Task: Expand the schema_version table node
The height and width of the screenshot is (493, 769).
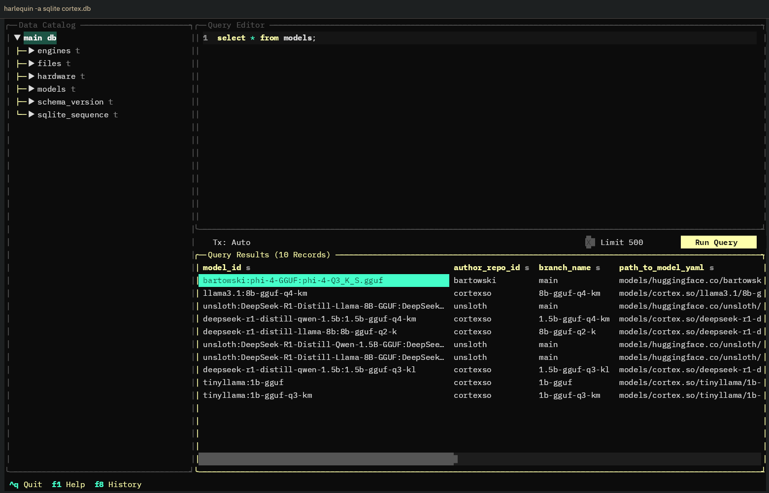Action: click(32, 102)
